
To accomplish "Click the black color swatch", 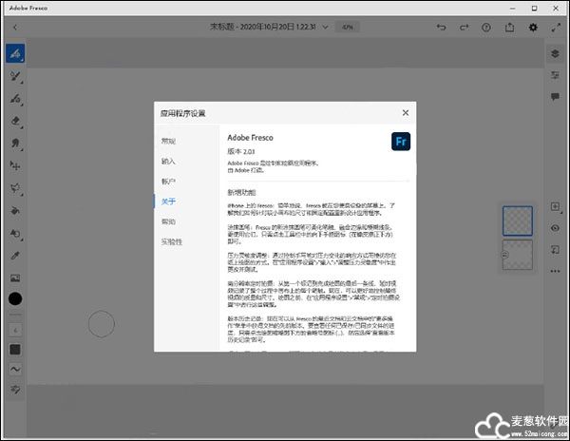I will [x=15, y=298].
